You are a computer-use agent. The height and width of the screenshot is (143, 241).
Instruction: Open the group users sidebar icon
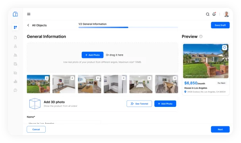pyautogui.click(x=15, y=55)
